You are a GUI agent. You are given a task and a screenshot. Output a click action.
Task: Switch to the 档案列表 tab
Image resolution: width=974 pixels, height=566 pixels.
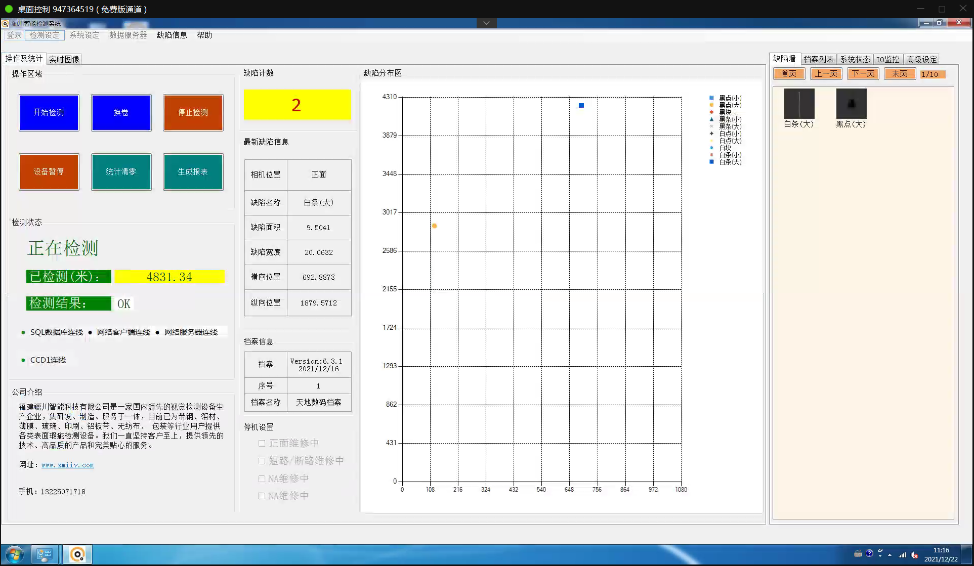click(x=818, y=59)
